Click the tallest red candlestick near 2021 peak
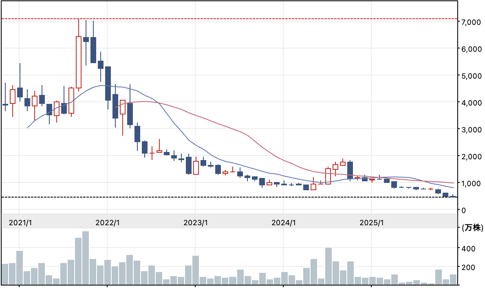 click(79, 62)
